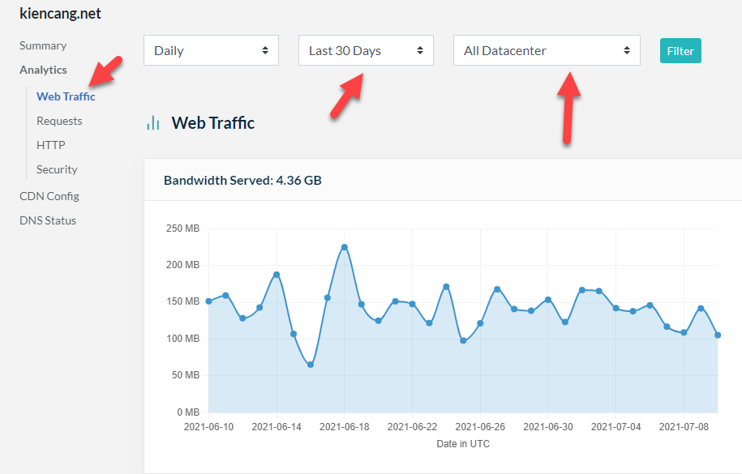Click the last data point on the chart

(x=718, y=335)
